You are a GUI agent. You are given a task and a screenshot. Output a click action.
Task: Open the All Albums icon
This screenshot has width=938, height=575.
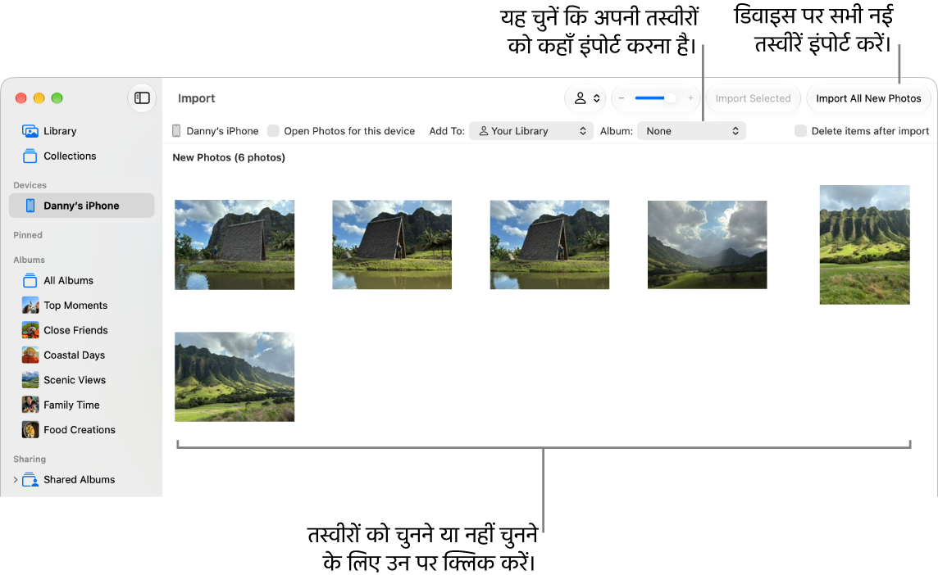[30, 280]
